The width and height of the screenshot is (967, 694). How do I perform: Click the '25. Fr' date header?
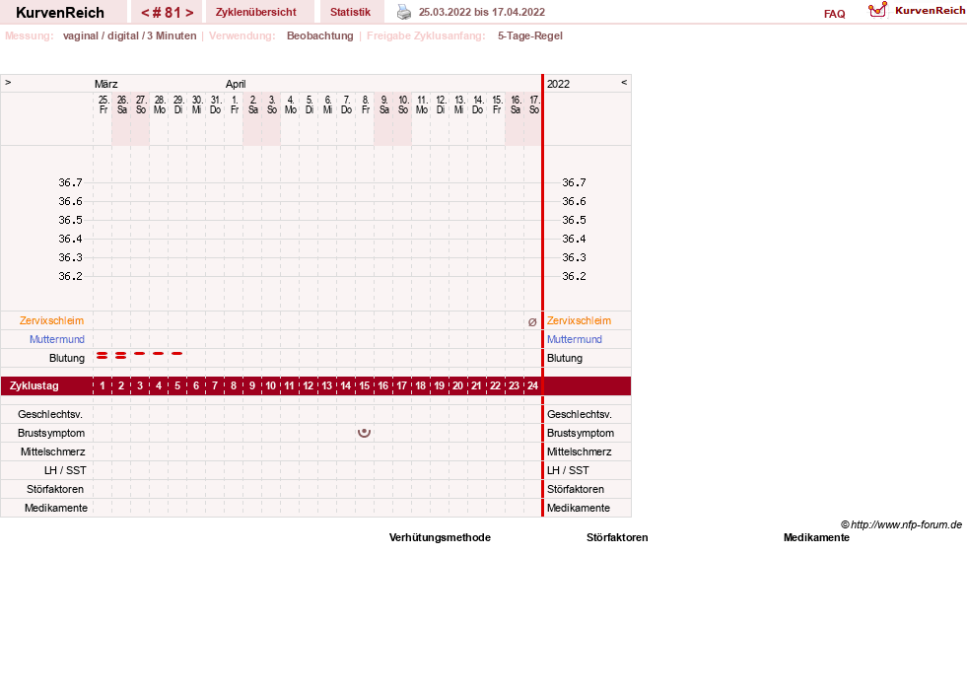click(x=104, y=104)
